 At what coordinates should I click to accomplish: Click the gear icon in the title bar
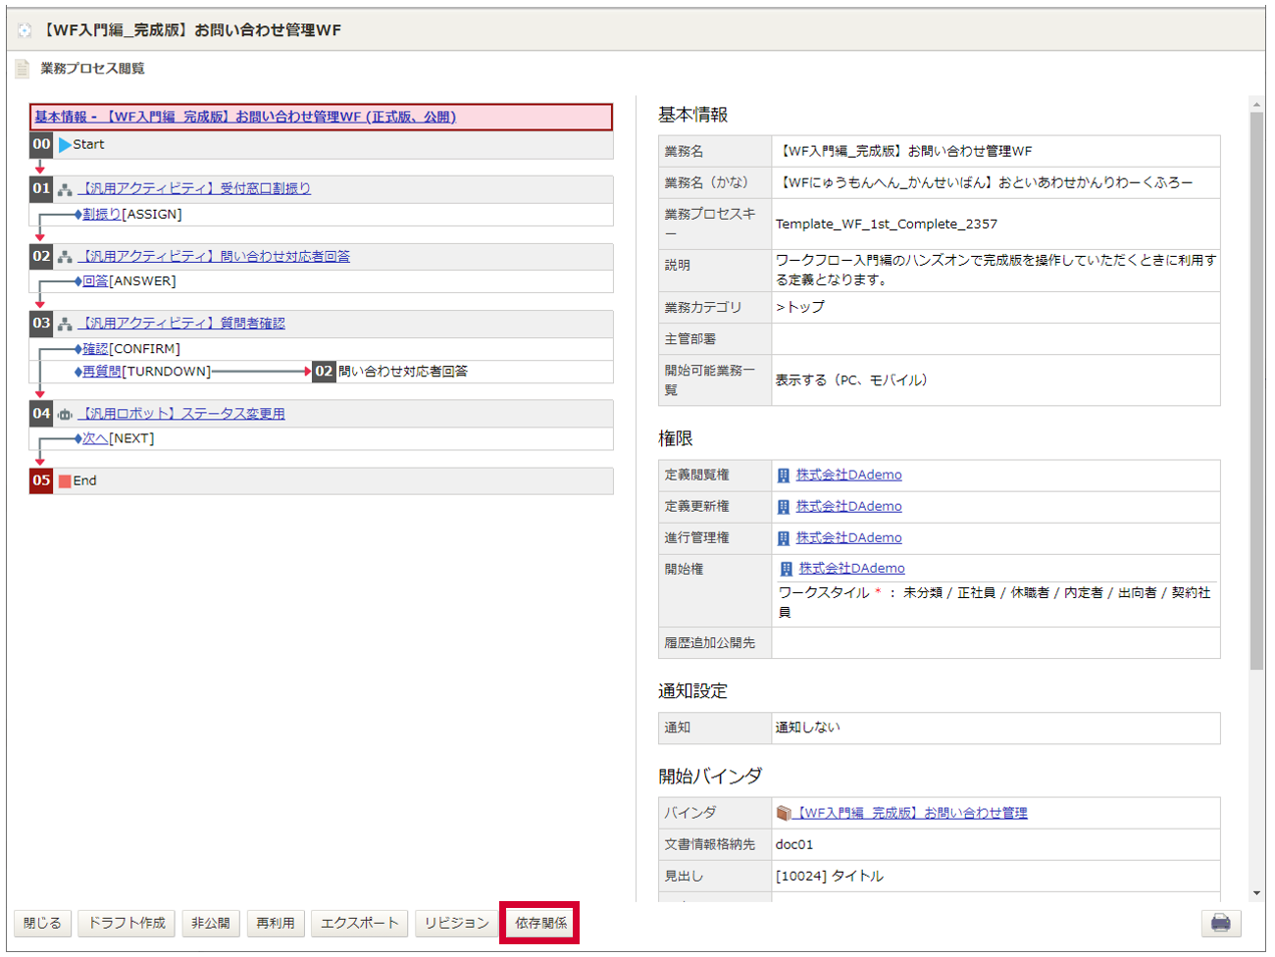point(22,30)
